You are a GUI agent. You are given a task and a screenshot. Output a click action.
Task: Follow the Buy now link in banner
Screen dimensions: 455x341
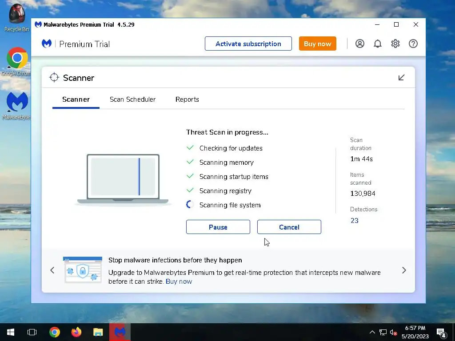tap(179, 281)
